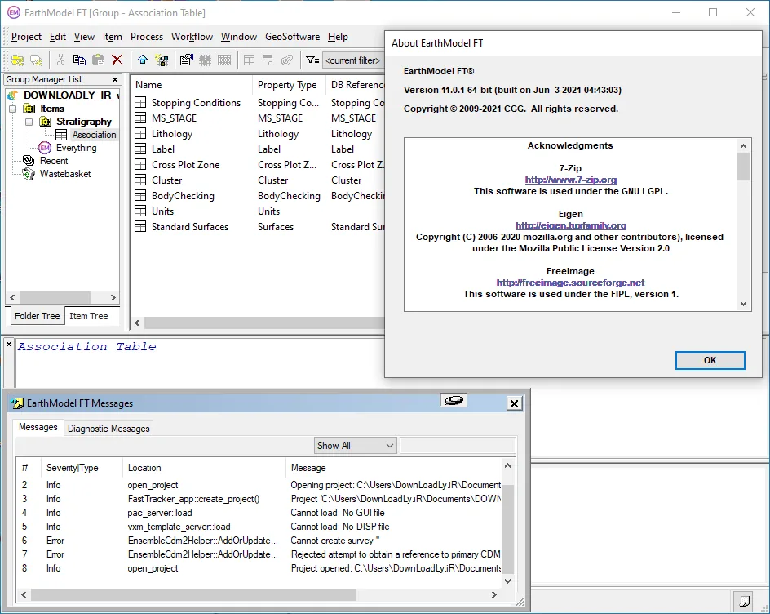Image resolution: width=770 pixels, height=614 pixels.
Task: Click the new folder icon in toolbar
Action: click(x=18, y=60)
